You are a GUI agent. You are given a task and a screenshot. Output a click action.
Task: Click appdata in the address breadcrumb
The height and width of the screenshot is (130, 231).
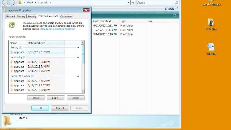point(43,3)
